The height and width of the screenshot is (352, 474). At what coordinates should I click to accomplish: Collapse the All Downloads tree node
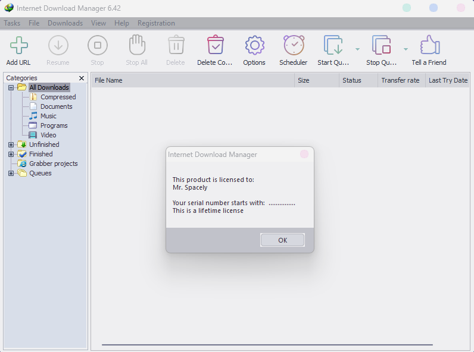tap(11, 87)
